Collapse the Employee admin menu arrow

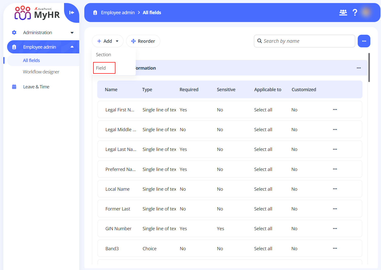point(72,47)
